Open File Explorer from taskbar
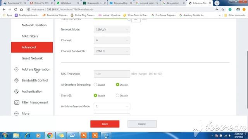This screenshot has width=248, height=139. tap(16, 136)
